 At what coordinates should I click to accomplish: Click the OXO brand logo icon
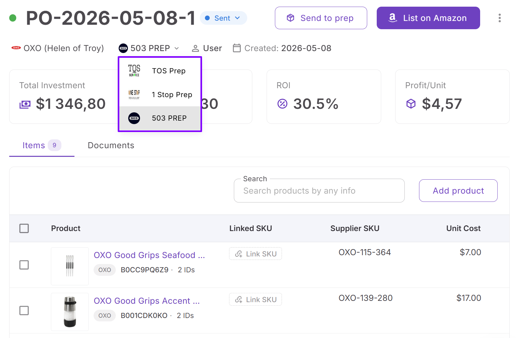[16, 48]
